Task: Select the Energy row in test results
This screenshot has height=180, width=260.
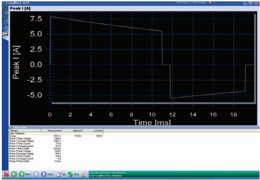Action: 56,136
